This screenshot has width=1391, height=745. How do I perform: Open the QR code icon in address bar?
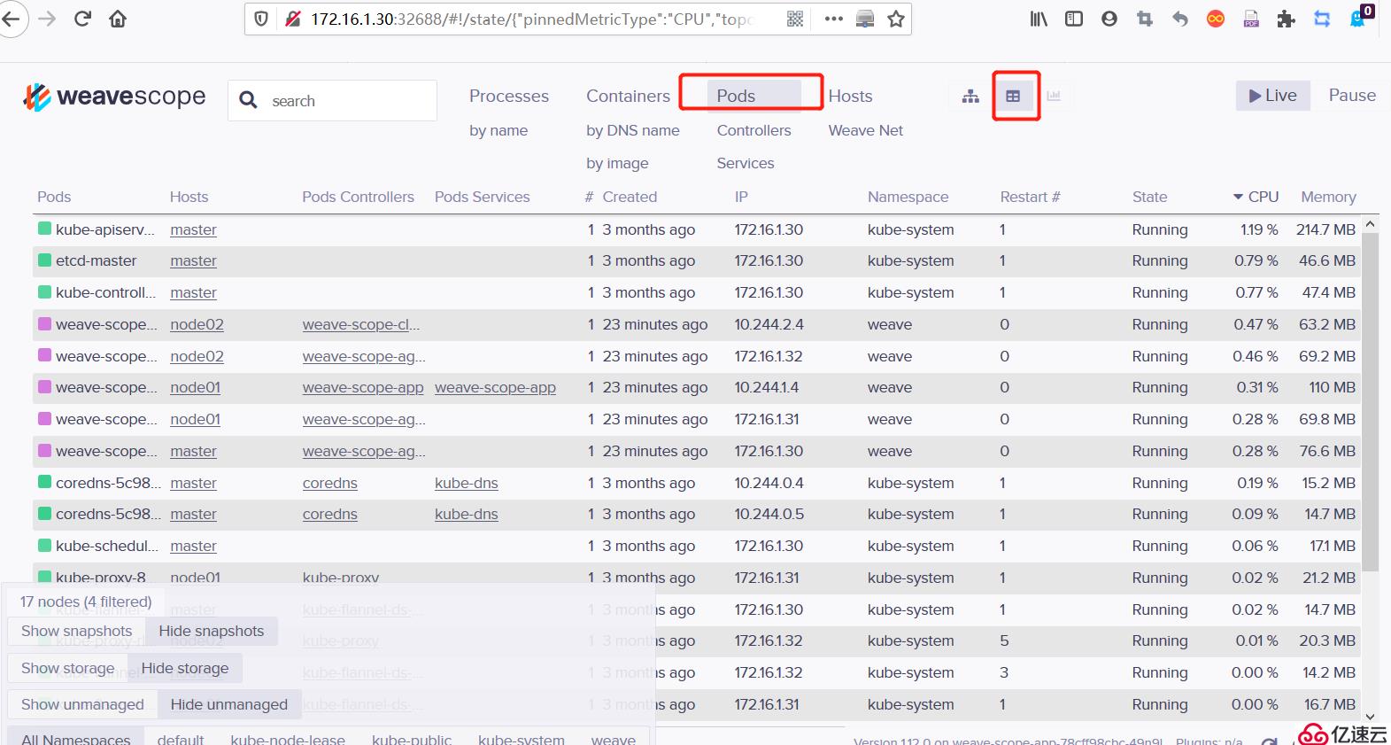point(795,19)
